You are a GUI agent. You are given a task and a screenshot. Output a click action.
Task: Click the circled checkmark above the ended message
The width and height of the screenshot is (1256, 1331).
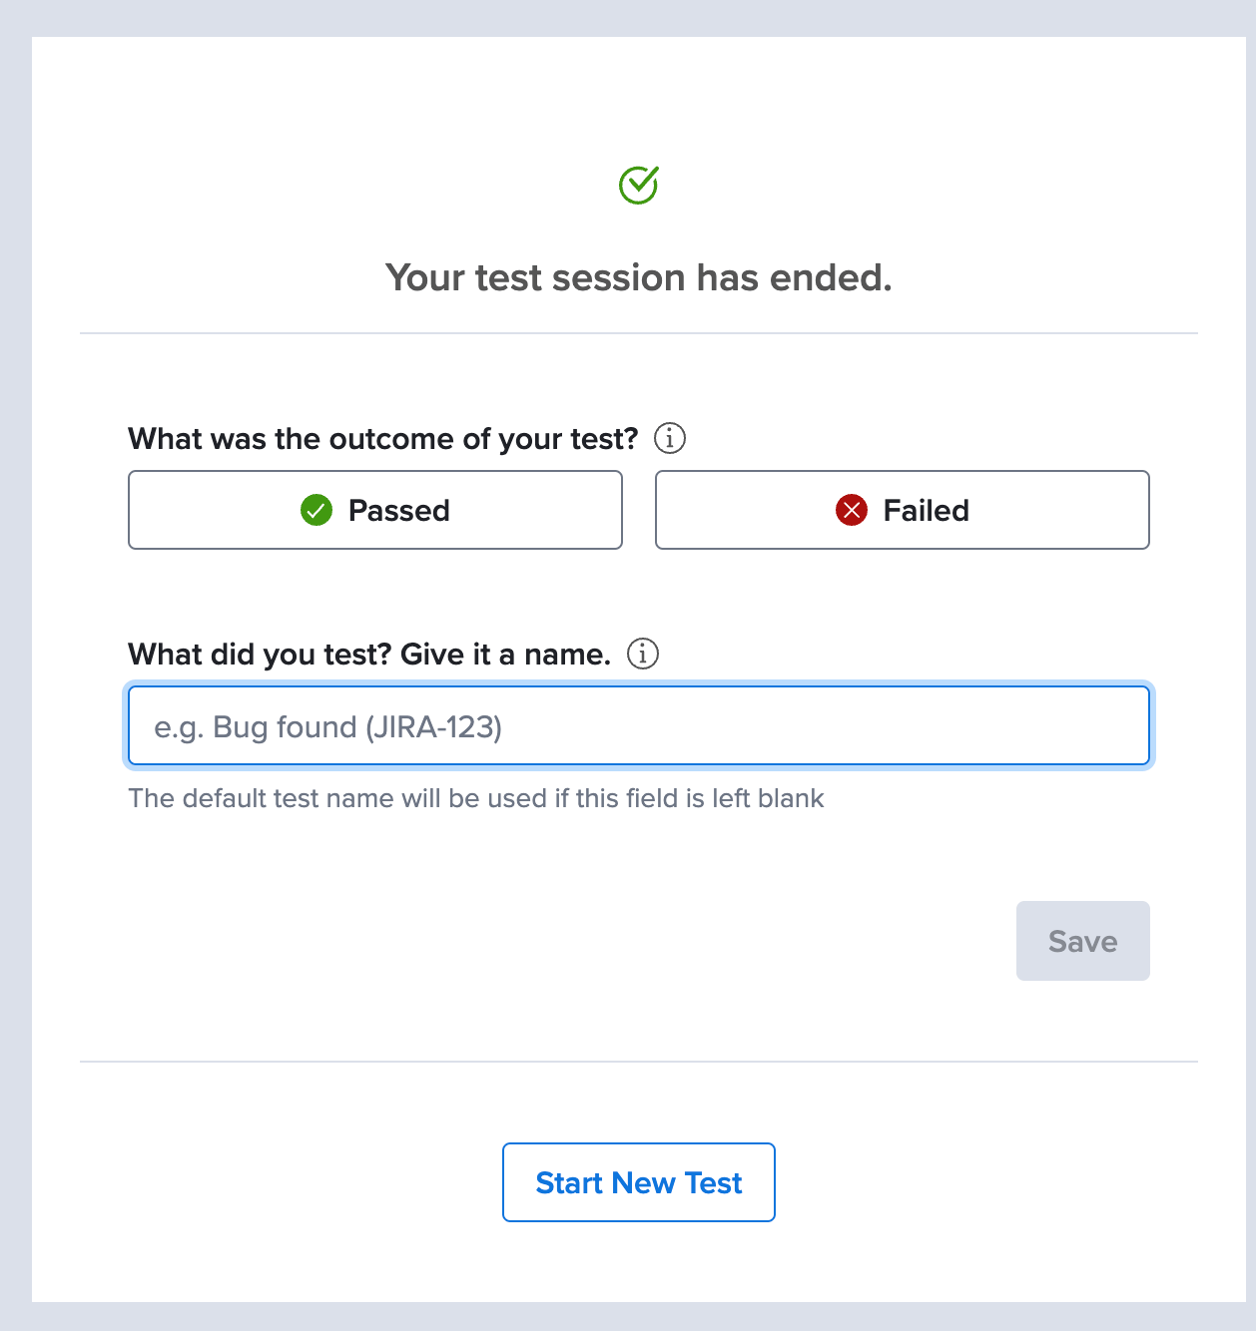point(638,185)
